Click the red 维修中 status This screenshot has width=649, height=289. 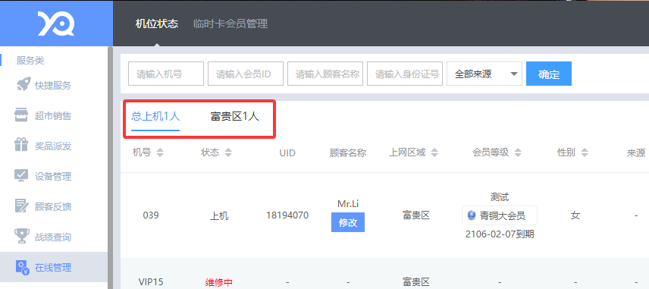pos(219,283)
